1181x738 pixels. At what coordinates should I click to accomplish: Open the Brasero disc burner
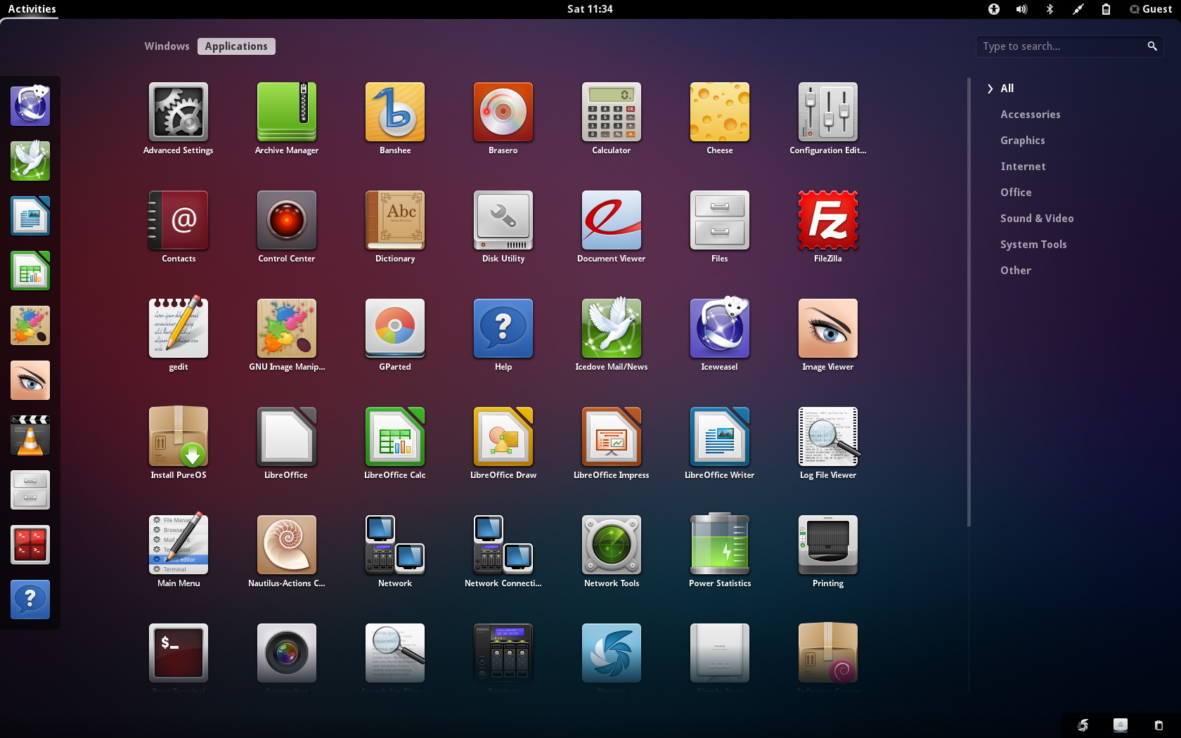pyautogui.click(x=503, y=112)
